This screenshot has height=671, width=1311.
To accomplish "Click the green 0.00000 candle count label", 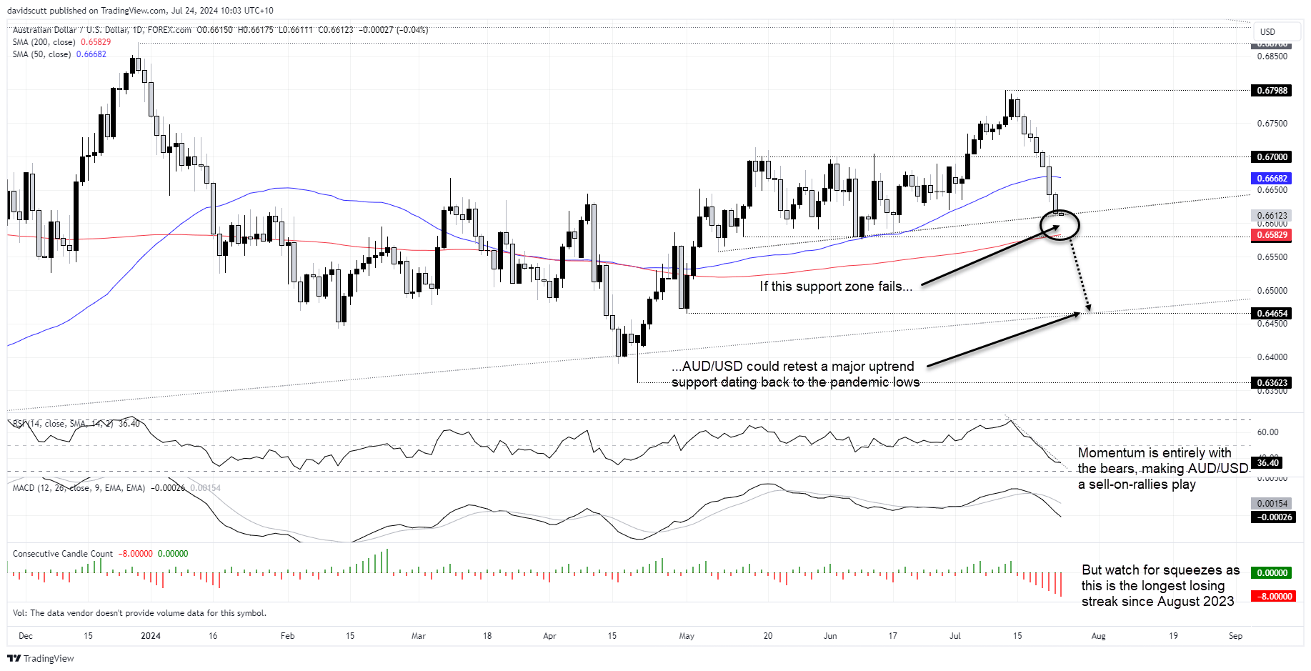I will coord(1272,573).
